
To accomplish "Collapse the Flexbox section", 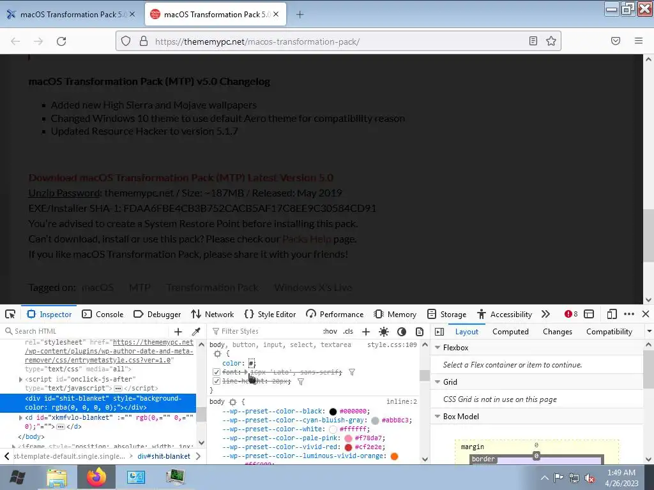I will [438, 348].
